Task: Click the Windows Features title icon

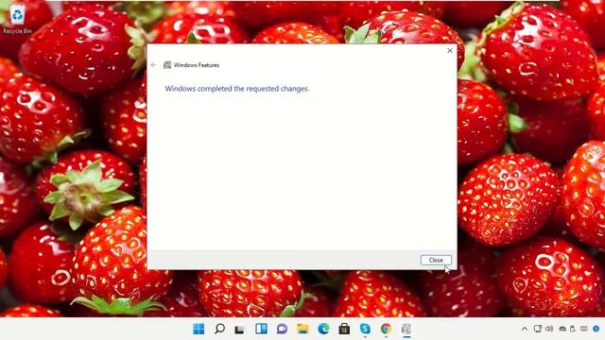Action: click(x=167, y=65)
